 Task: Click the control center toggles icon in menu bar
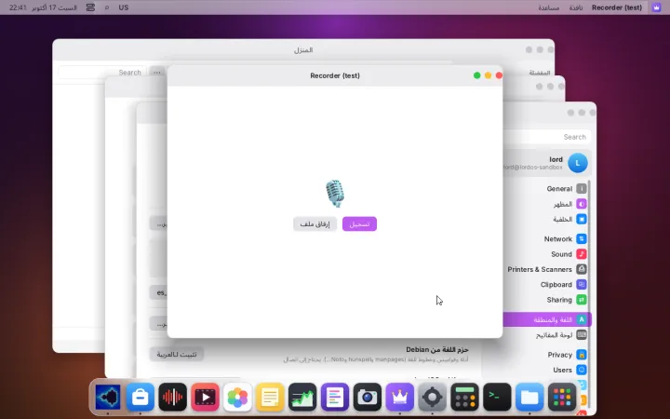pos(90,7)
